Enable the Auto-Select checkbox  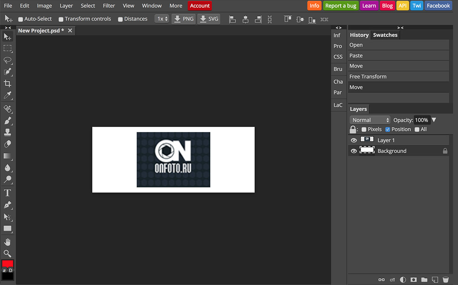21,19
